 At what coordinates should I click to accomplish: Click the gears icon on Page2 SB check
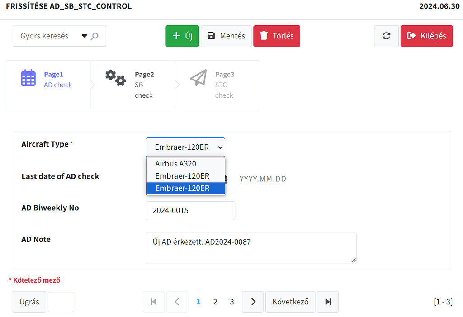coord(115,77)
